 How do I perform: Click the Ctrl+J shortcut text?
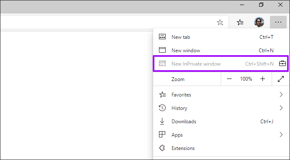pos(267,122)
